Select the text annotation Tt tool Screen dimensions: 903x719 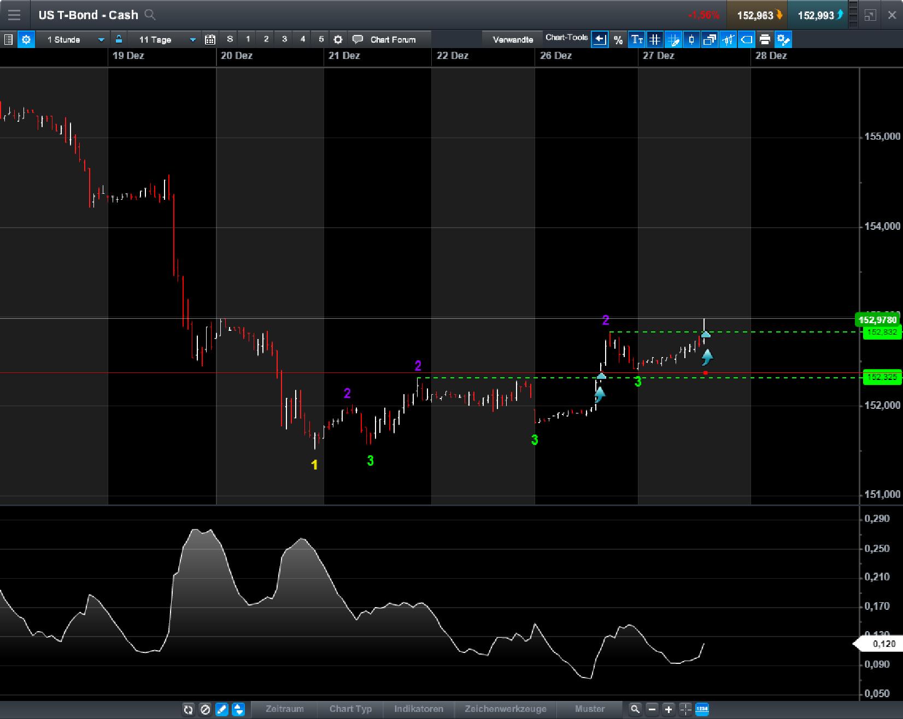636,39
